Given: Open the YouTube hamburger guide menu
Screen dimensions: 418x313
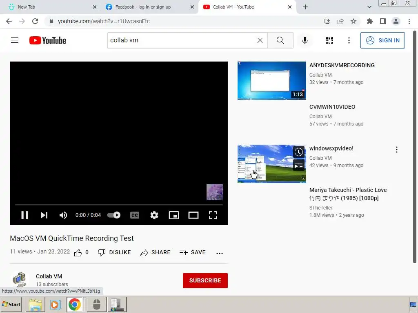Looking at the screenshot, I should (x=15, y=40).
